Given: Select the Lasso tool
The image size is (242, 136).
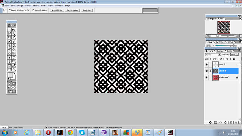Looking at the screenshot, I should pyautogui.click(x=9, y=34).
